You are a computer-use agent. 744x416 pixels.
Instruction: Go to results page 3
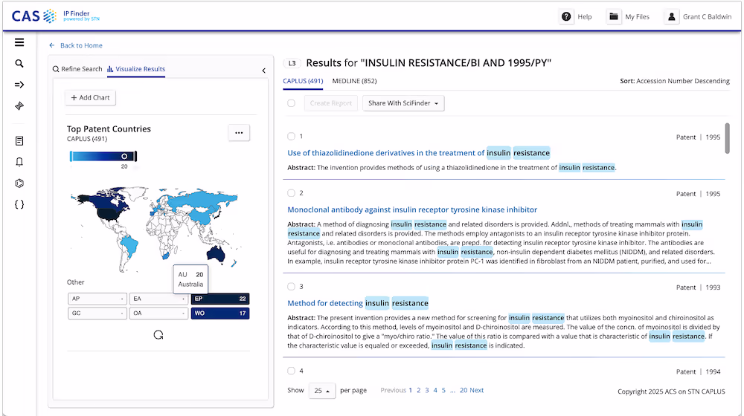click(427, 391)
